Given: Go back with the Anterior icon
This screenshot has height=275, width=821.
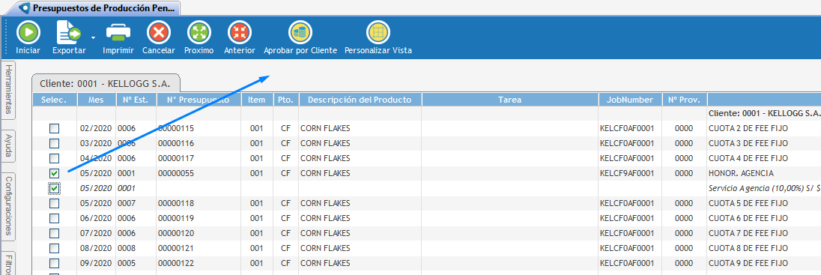Looking at the screenshot, I should (x=239, y=33).
